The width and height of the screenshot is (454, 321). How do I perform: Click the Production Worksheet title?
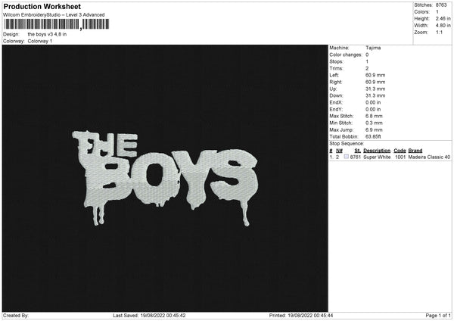pos(42,6)
